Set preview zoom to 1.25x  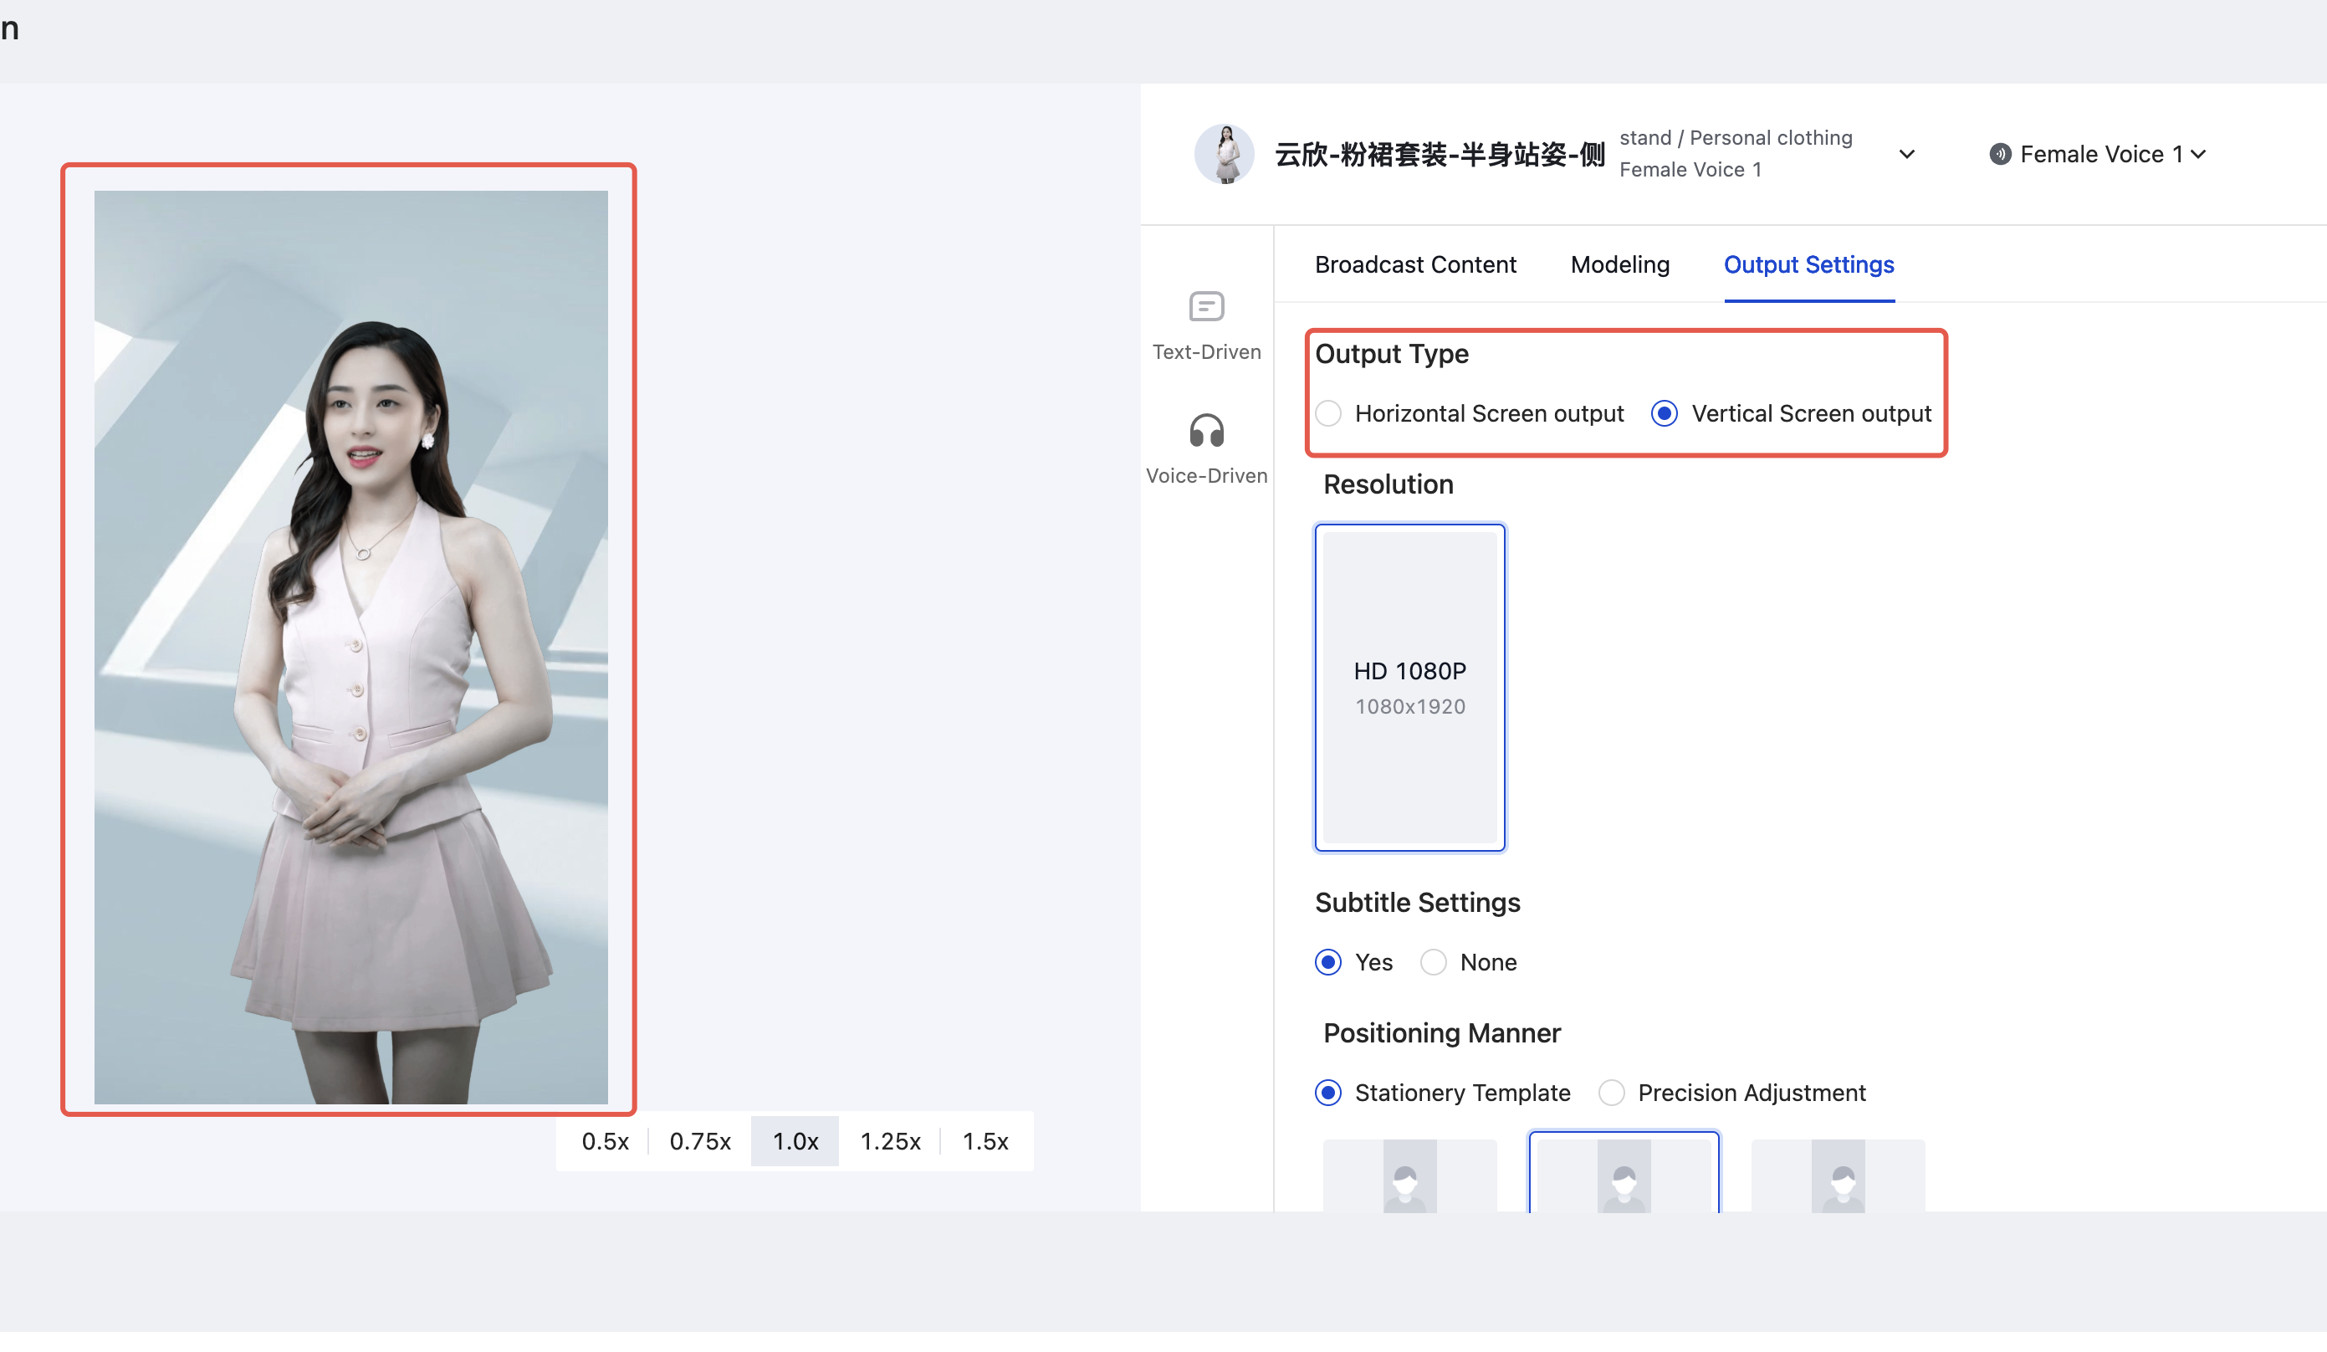point(890,1141)
